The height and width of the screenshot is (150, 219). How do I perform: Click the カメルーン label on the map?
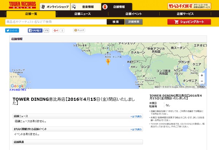tap(138, 52)
